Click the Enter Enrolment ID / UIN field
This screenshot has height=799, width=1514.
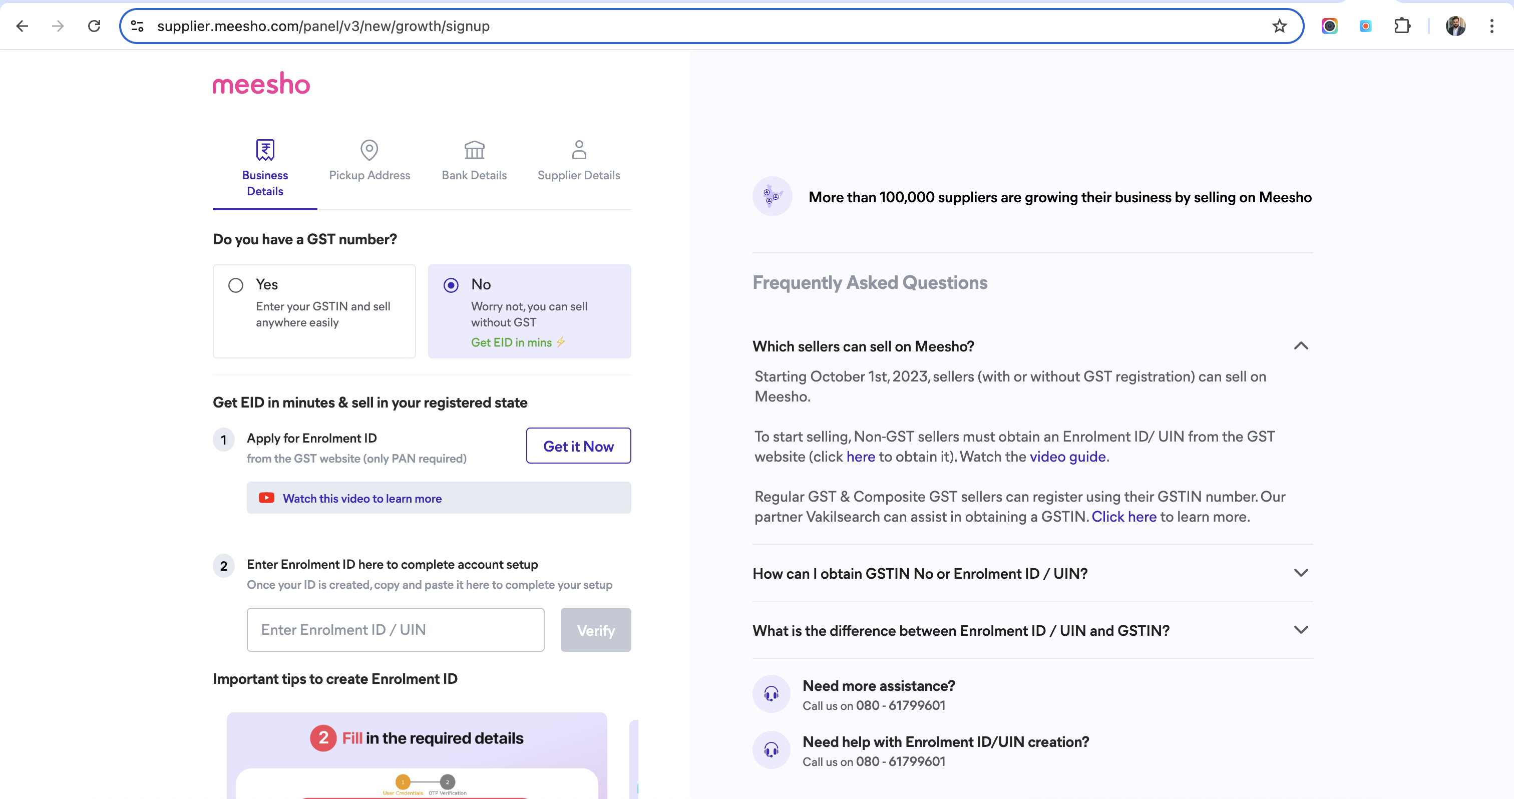[395, 630]
